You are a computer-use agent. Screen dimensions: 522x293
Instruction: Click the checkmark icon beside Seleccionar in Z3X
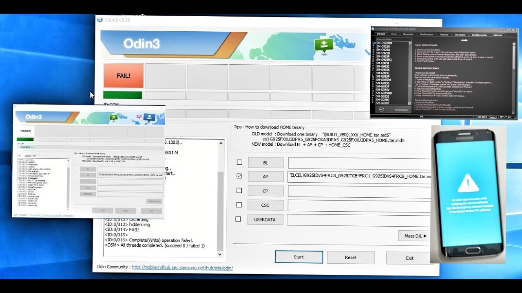coord(381,109)
